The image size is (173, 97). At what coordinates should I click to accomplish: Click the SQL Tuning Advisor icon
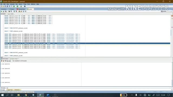click(11, 11)
